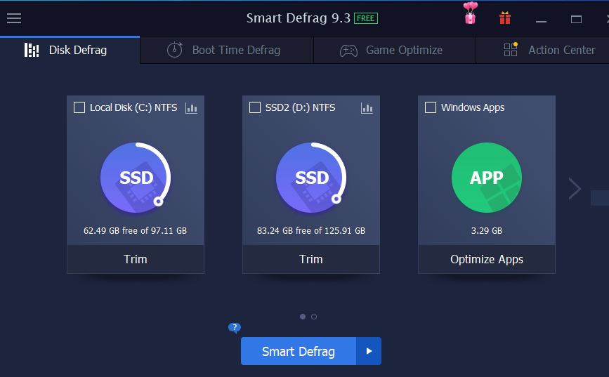Maximize the Smart Defrag window
The image size is (609, 377).
coord(576,20)
